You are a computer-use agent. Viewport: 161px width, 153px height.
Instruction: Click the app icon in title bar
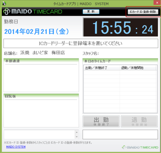pos(4,3)
